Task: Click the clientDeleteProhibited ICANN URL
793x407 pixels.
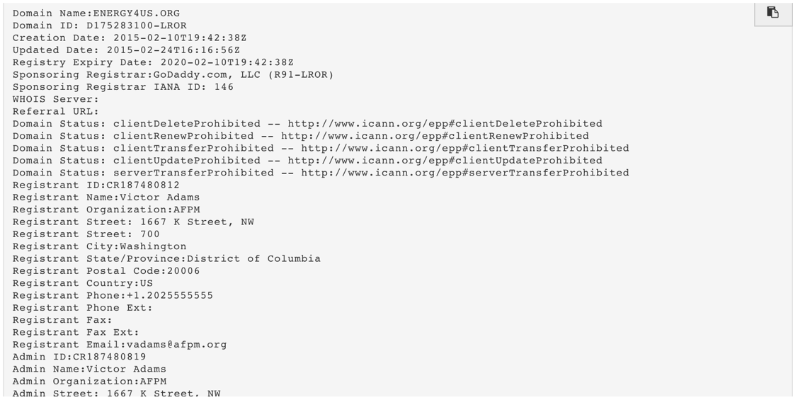Action: 445,124
